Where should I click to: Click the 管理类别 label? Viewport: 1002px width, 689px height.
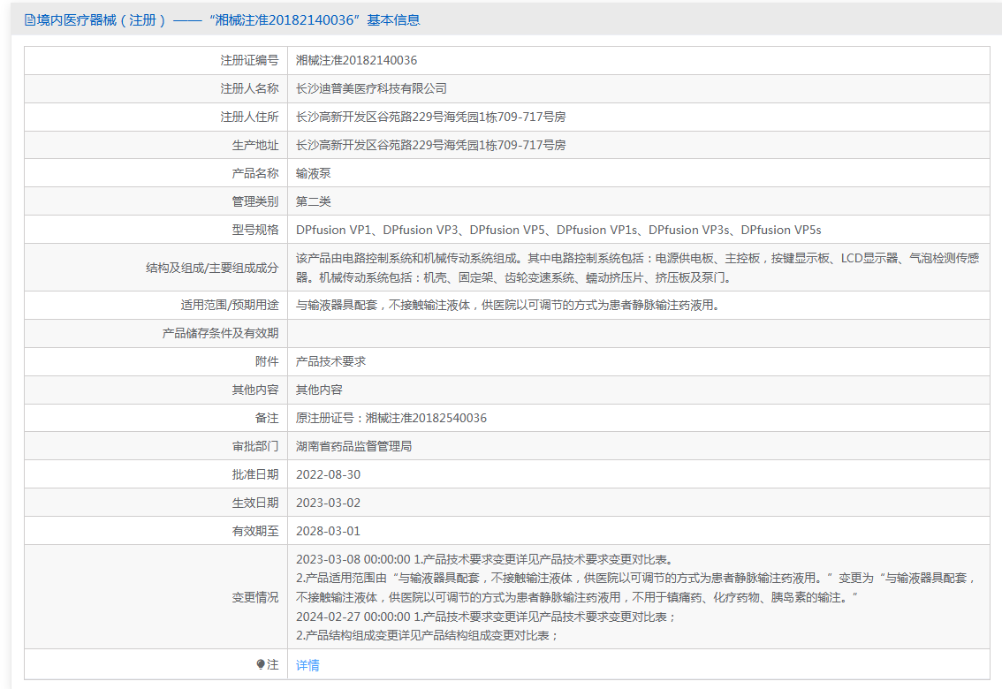point(255,201)
